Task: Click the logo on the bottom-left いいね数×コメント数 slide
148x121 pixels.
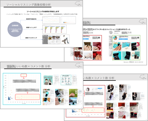Action: [x=78, y=65]
